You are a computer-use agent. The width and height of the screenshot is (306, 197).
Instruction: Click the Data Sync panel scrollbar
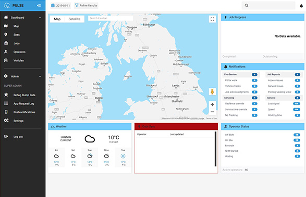215,149
